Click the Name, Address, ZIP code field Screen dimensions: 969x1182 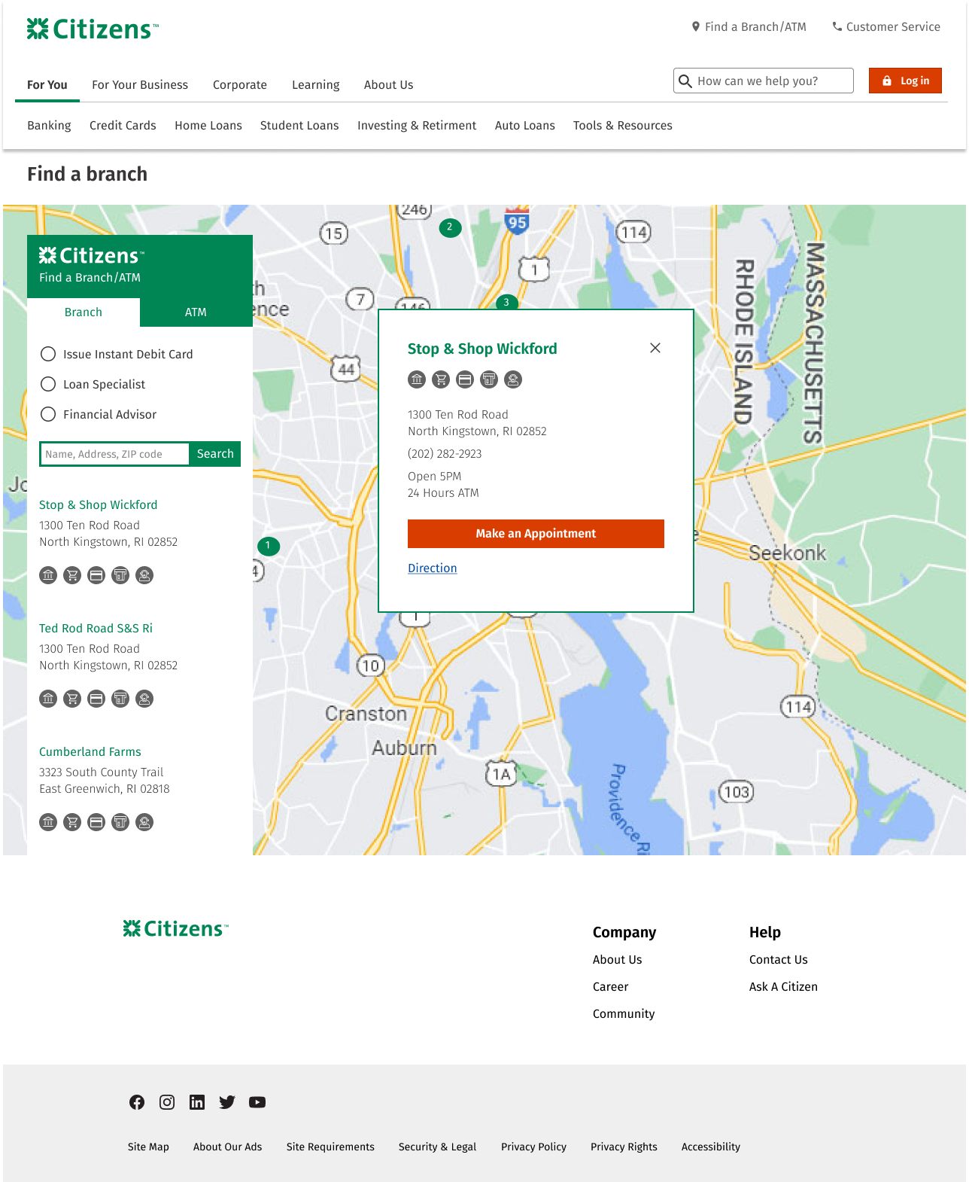tap(114, 454)
